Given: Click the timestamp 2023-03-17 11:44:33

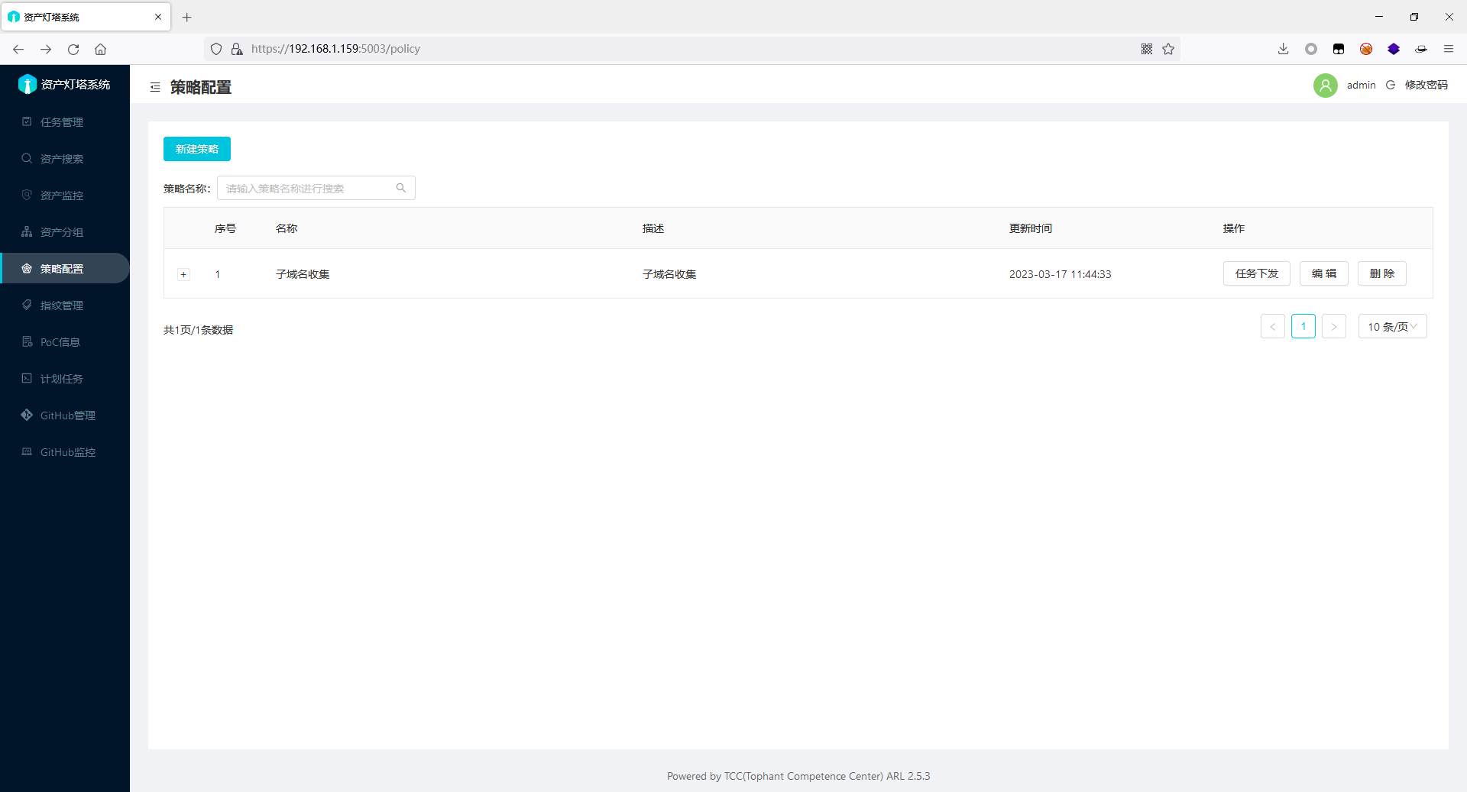Looking at the screenshot, I should click(x=1060, y=274).
